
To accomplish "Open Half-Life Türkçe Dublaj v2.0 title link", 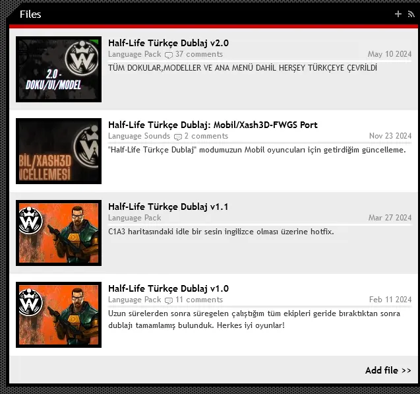I will coord(169,43).
